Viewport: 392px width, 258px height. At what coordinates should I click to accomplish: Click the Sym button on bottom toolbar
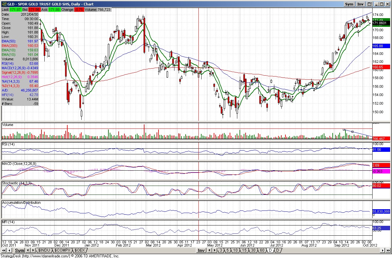(20, 250)
